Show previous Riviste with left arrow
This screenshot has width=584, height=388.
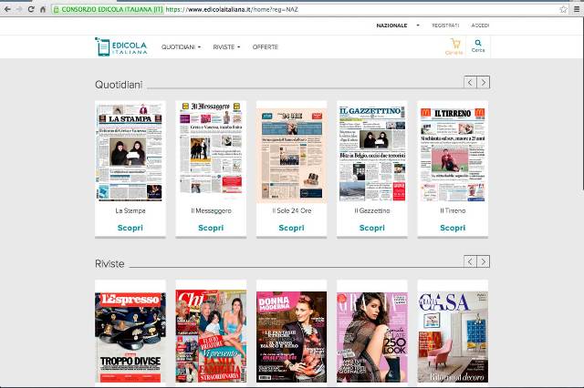tap(470, 261)
